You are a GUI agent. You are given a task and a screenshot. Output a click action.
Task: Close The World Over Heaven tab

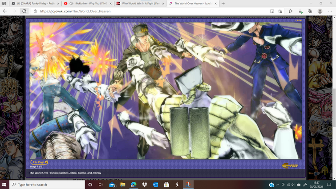(215, 4)
